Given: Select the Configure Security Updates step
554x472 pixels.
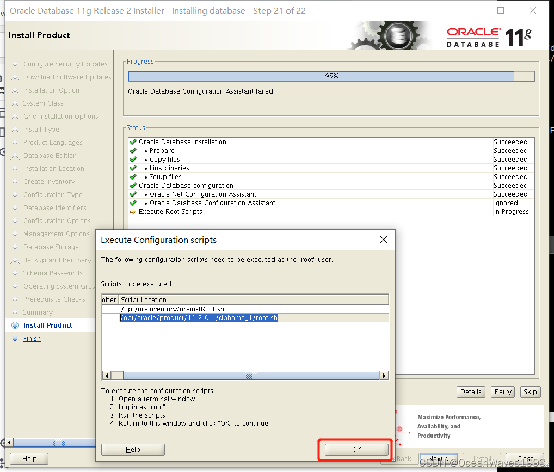Looking at the screenshot, I should [x=65, y=64].
